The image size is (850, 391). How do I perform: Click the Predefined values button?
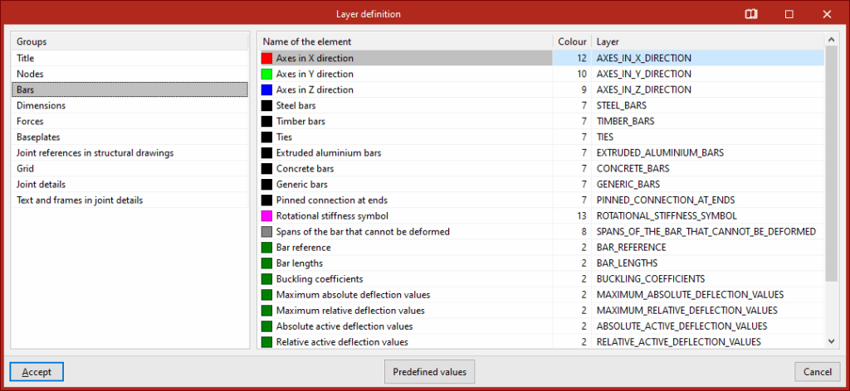[x=429, y=372]
